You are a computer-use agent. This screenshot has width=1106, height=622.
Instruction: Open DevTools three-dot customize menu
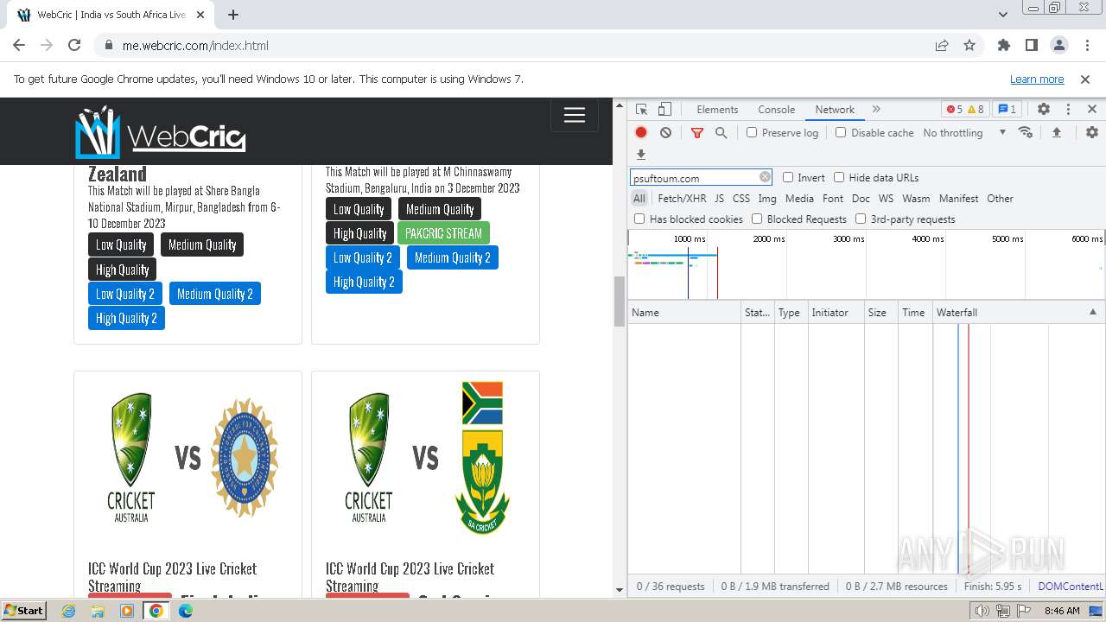(x=1068, y=110)
